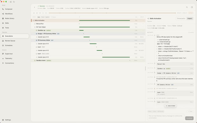This screenshot has height=123, width=197.
Task: Expand Nudge → PR Summary Writer activity card
Action: point(175,73)
